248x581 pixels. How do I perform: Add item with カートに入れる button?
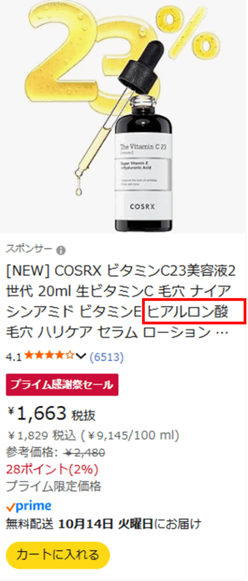pyautogui.click(x=58, y=555)
